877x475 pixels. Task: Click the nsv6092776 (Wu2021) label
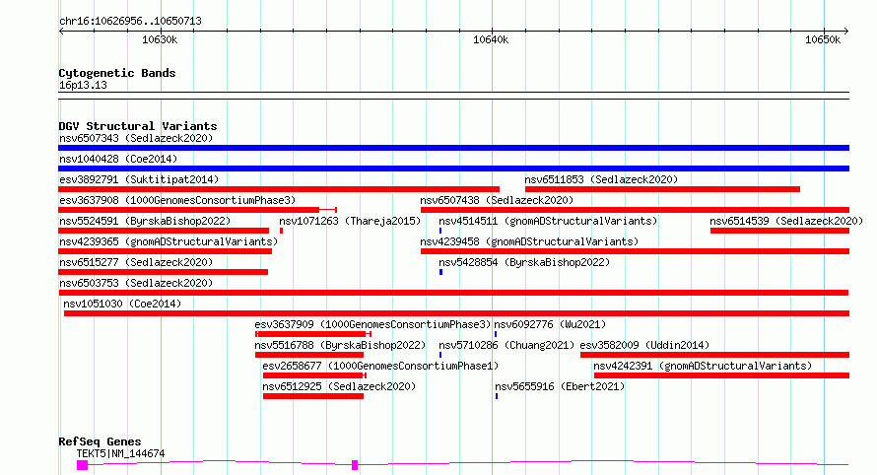coord(550,324)
